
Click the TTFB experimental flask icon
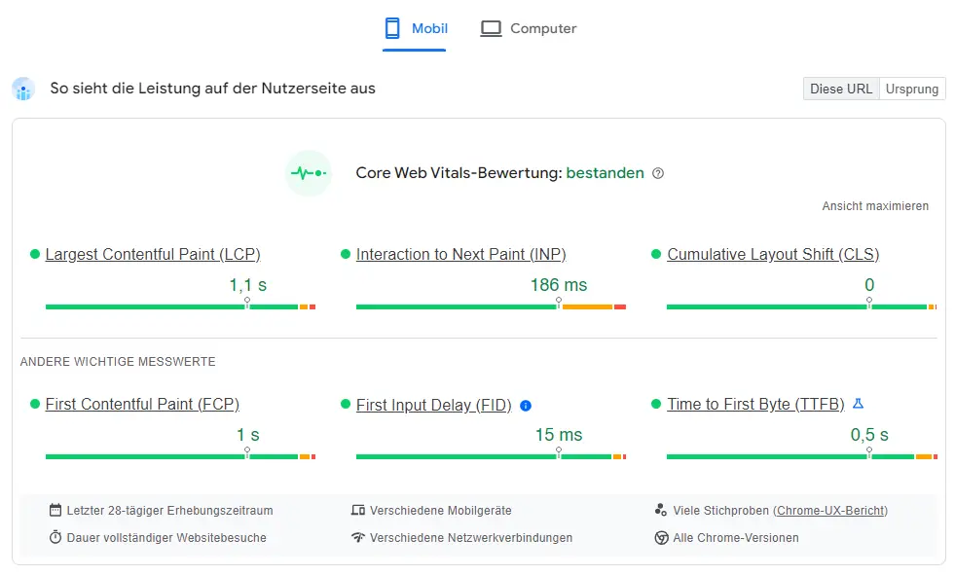859,404
